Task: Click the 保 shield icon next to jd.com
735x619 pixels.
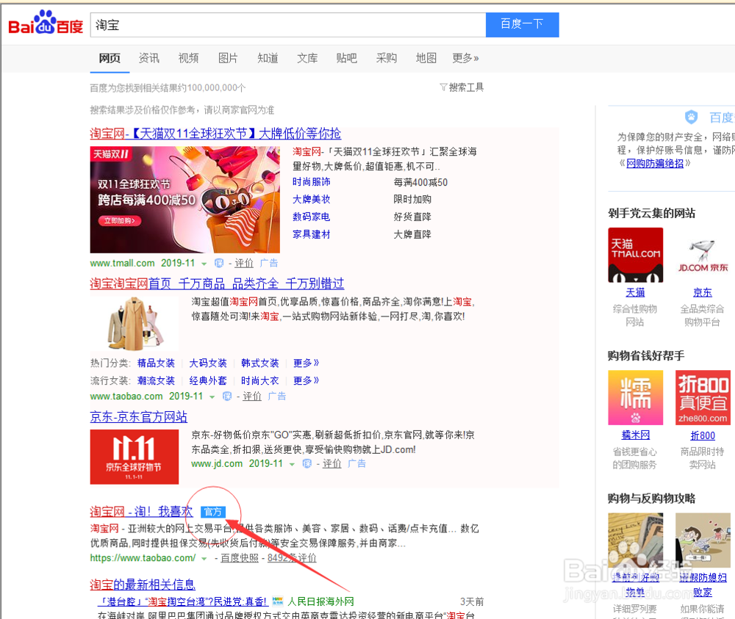Action: tap(307, 463)
